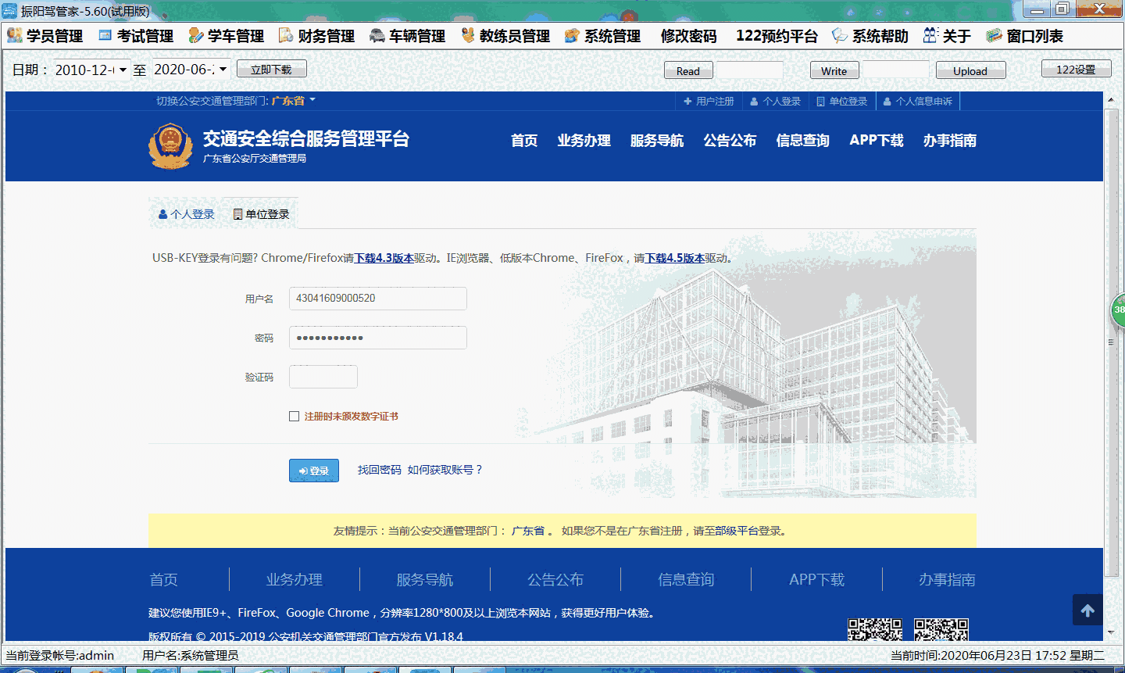Click 办事指南 in the footer navigation

[x=947, y=580]
